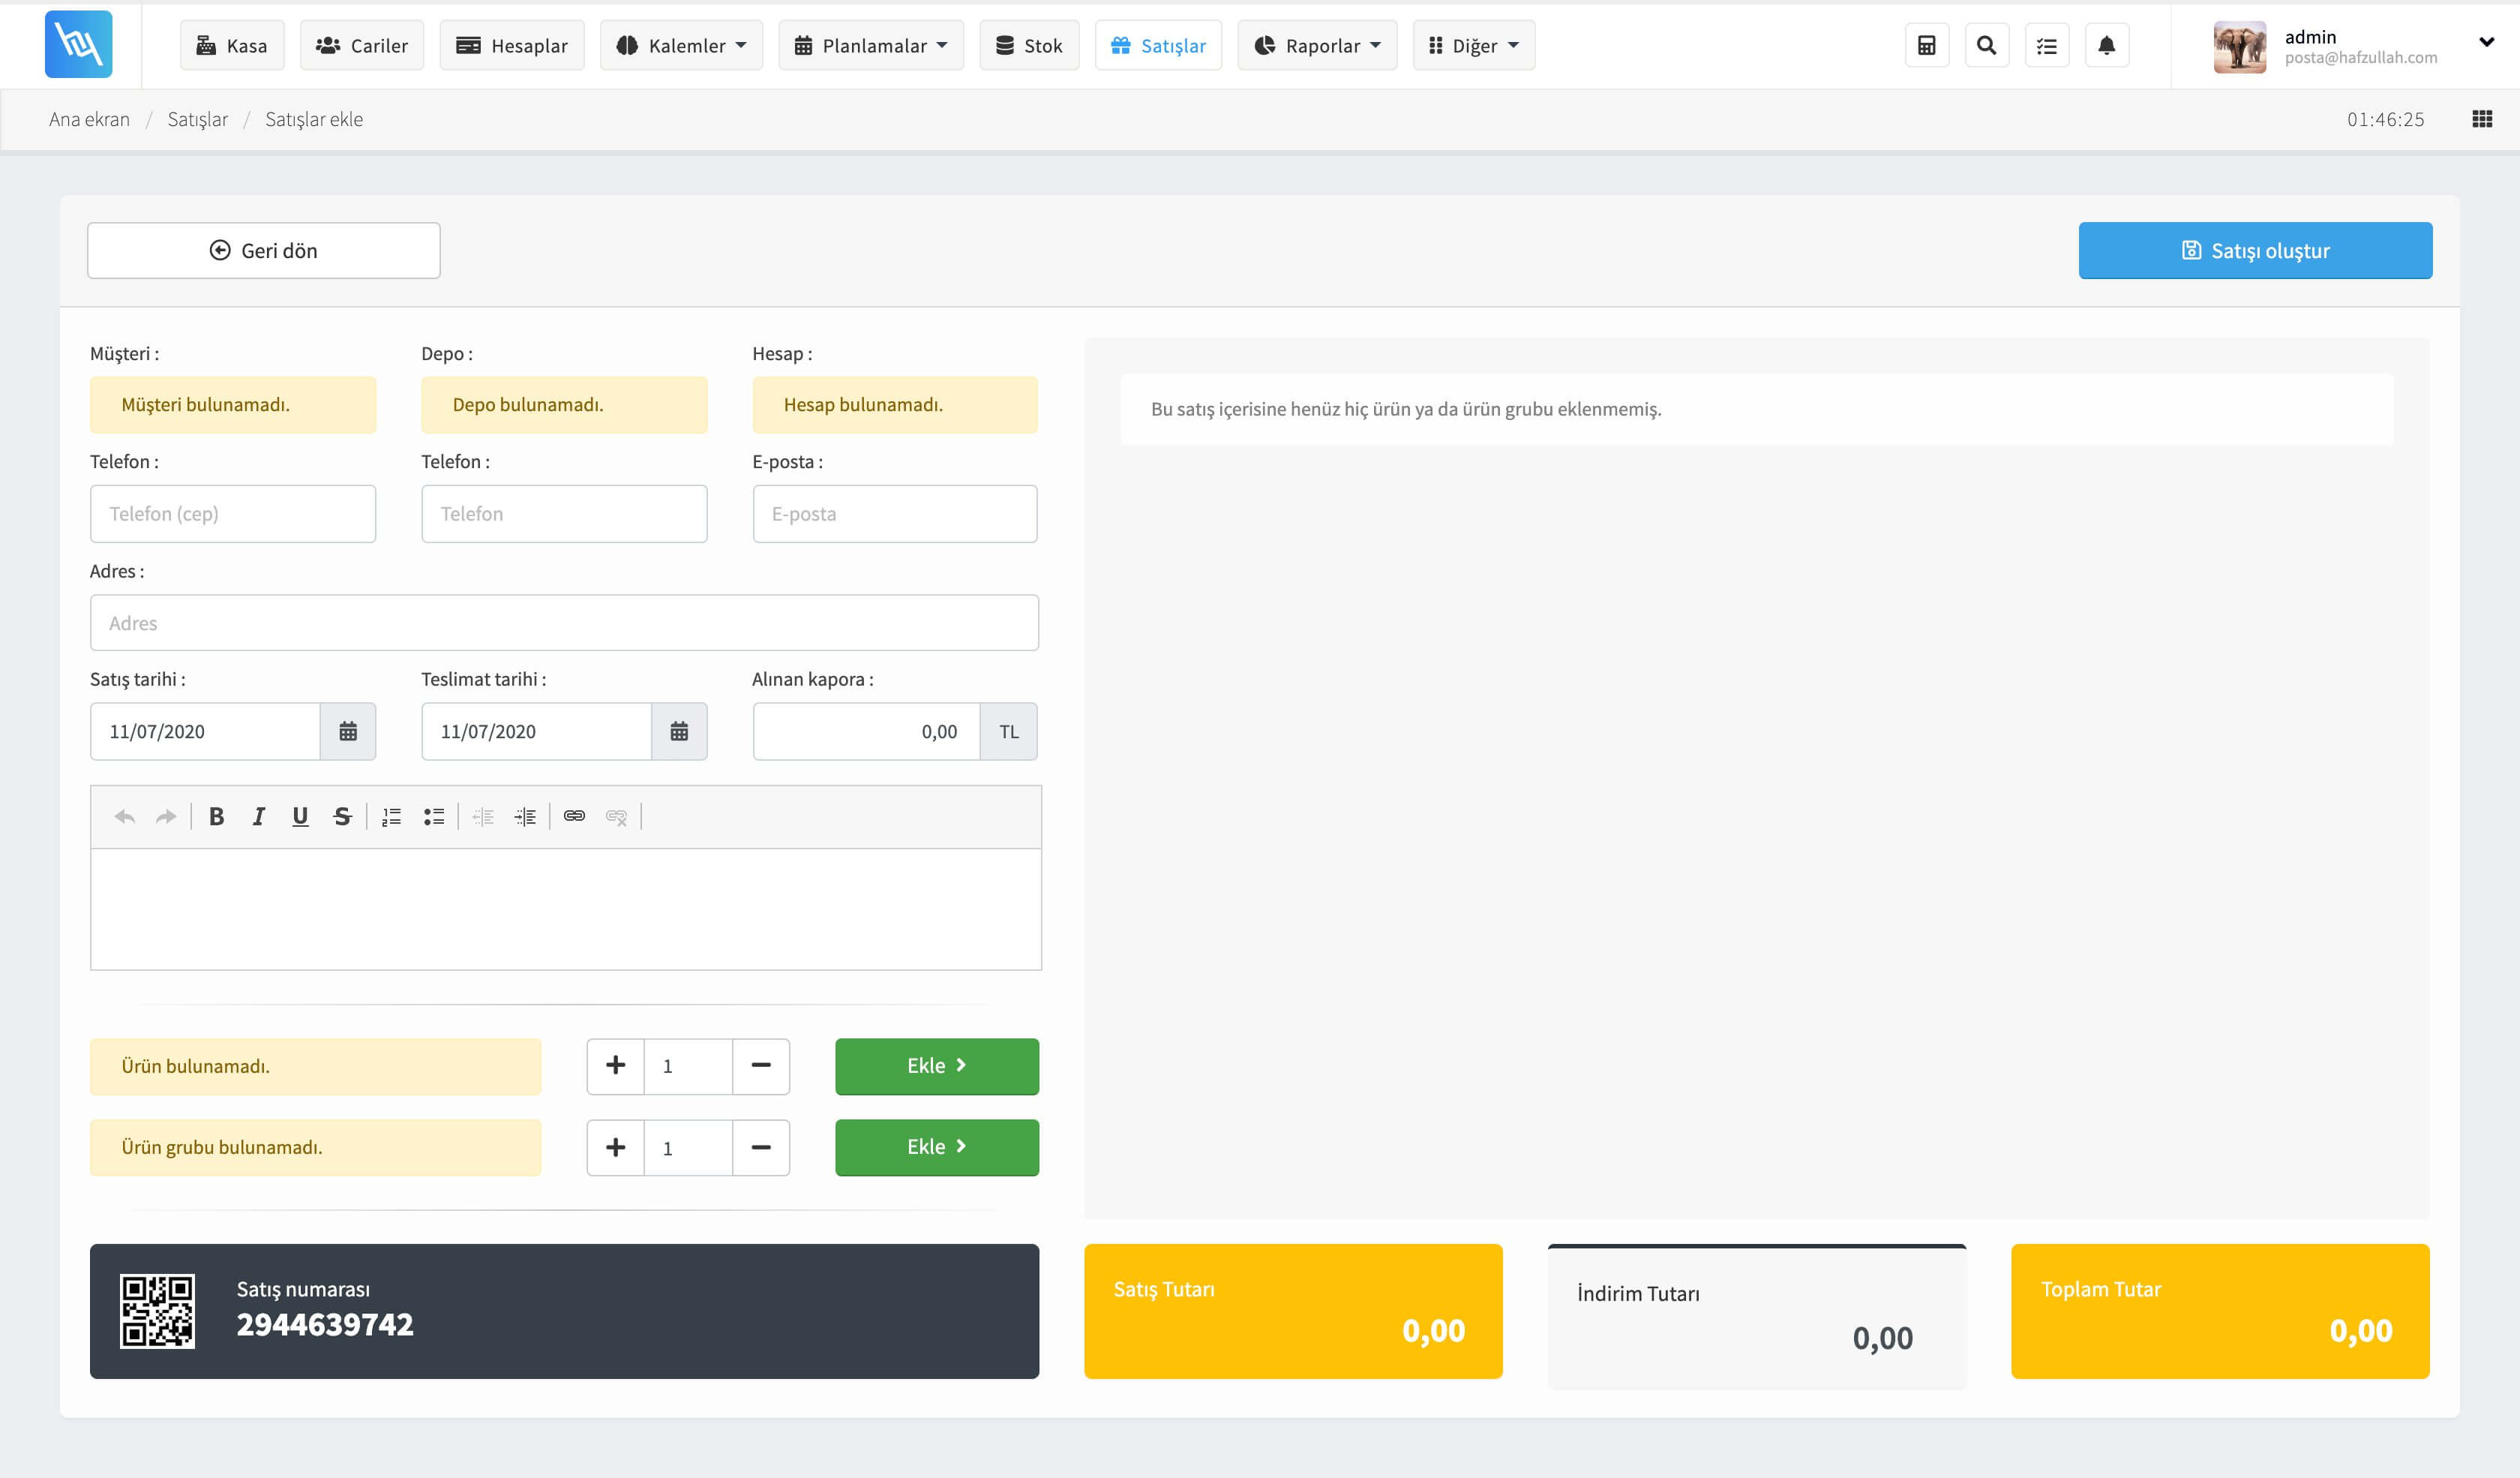Open the calculator icon in header
The height and width of the screenshot is (1478, 2520).
coord(1926,45)
